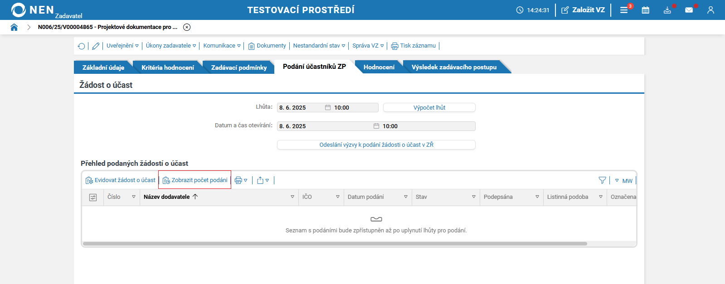Open the Listinná podoba column filter arrow
The image size is (725, 284).
point(601,197)
